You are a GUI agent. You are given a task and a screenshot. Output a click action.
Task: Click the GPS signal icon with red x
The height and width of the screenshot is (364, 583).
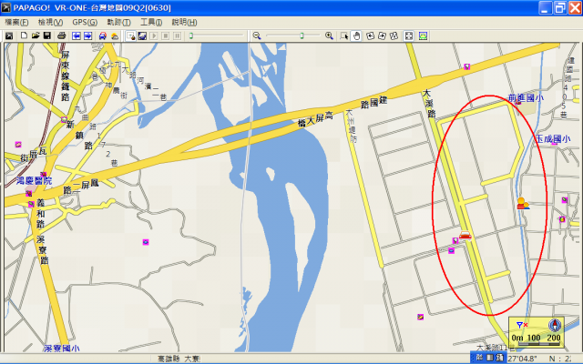pos(522,325)
